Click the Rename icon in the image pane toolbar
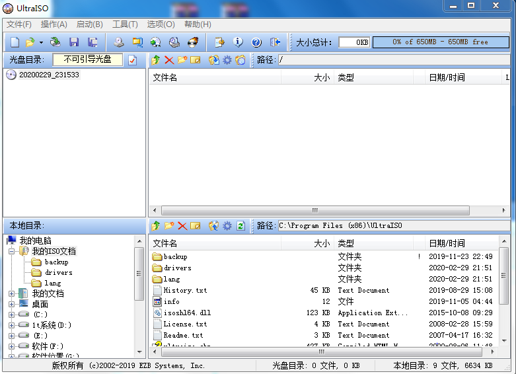The image size is (516, 374). (x=196, y=60)
